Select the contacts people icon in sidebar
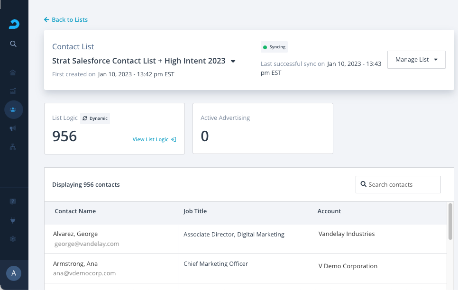This screenshot has height=290, width=458. pyautogui.click(x=13, y=110)
